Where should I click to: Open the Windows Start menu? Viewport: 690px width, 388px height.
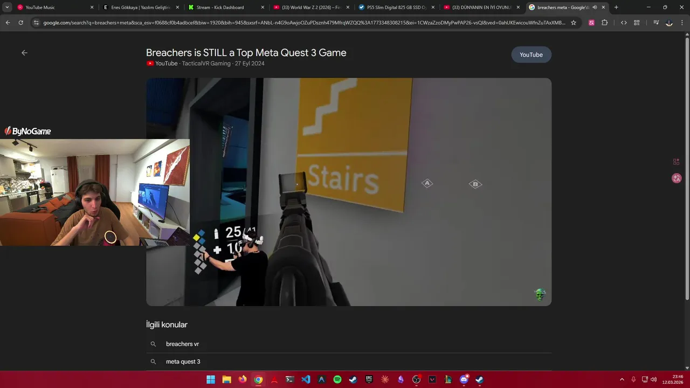[211, 379]
